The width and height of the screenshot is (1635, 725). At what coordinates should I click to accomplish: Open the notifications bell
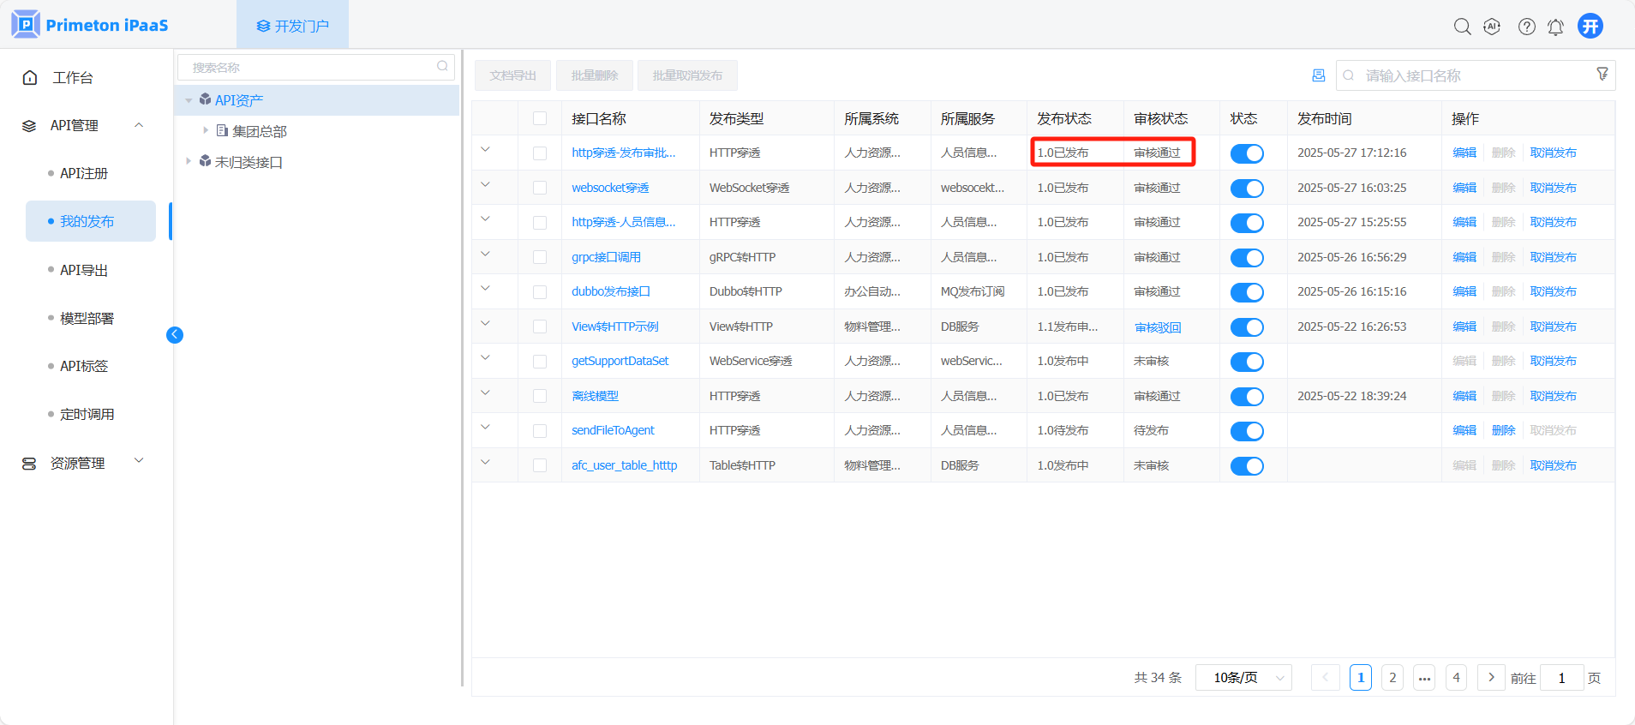(1555, 27)
